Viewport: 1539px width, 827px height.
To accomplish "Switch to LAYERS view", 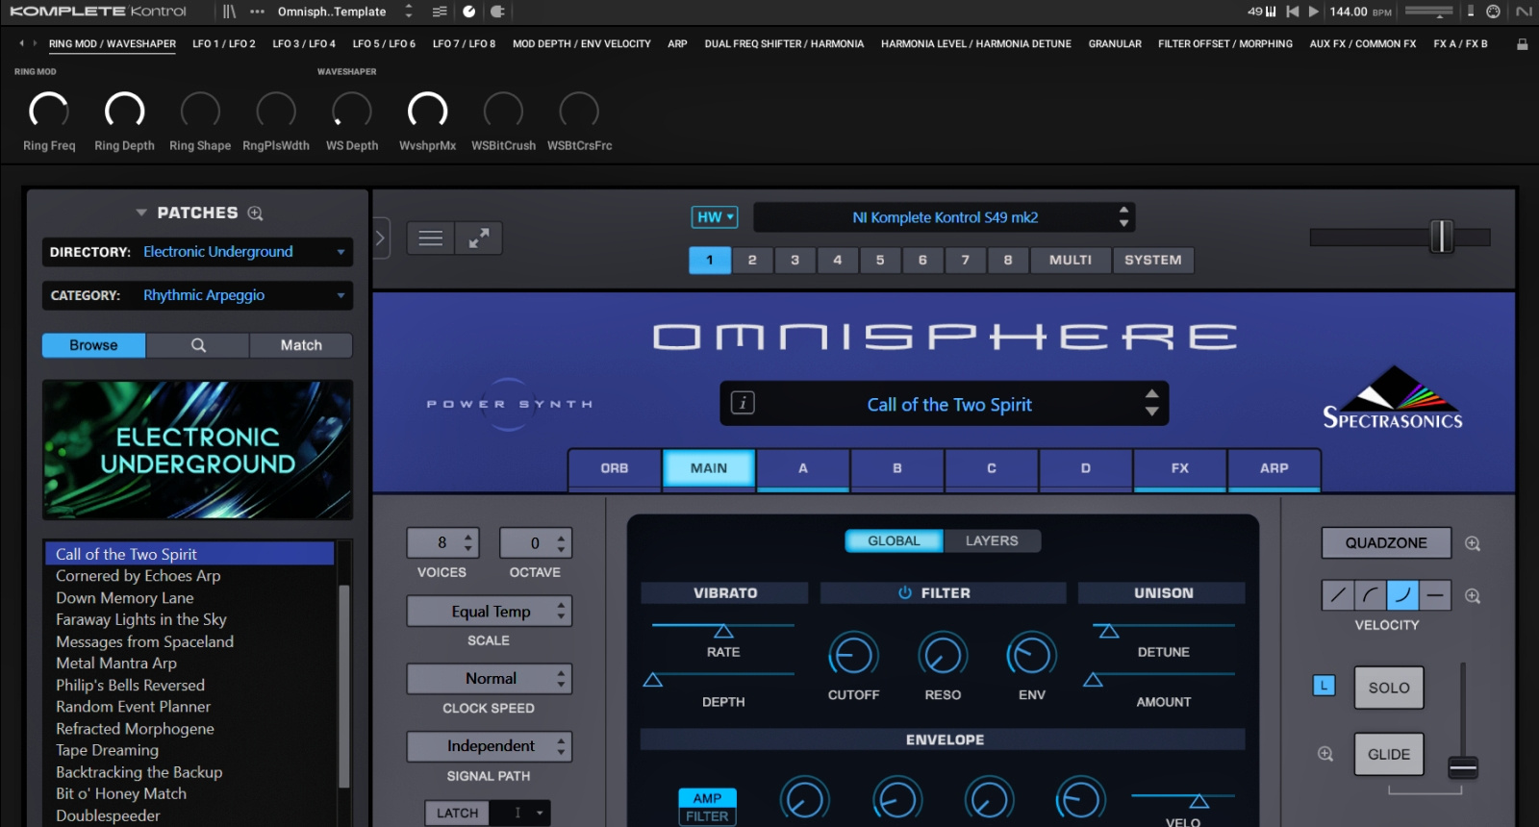I will [992, 541].
